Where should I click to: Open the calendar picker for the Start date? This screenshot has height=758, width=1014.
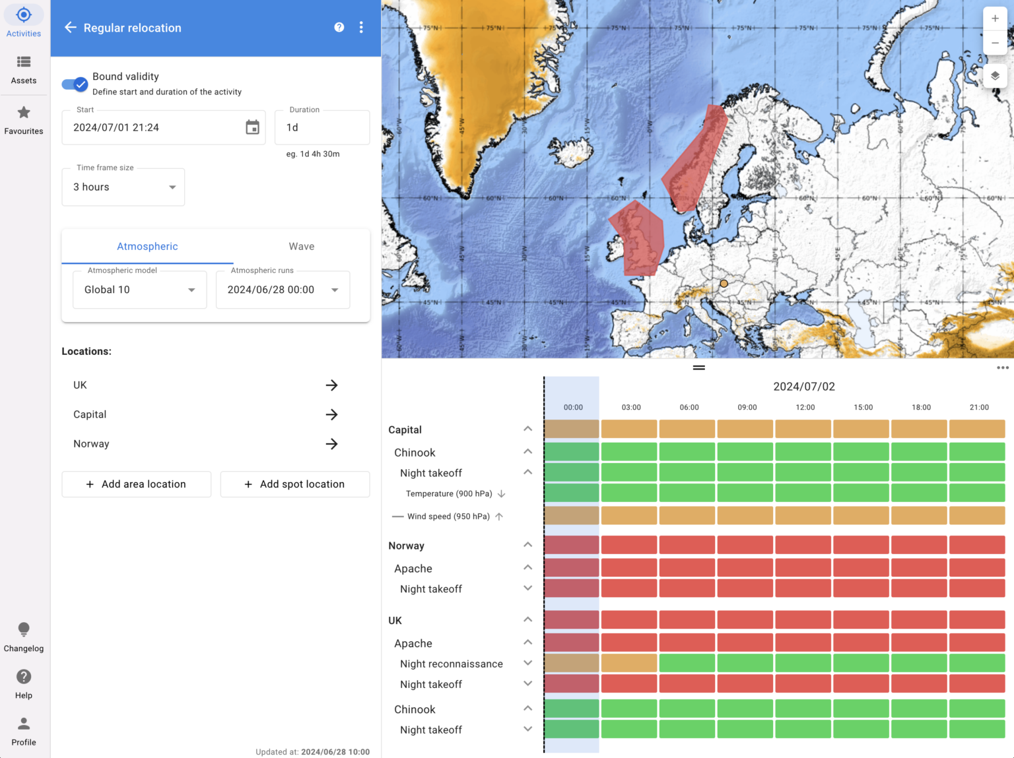pyautogui.click(x=252, y=127)
